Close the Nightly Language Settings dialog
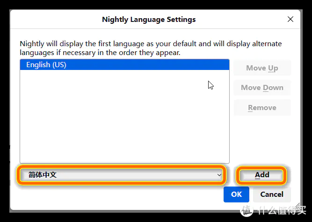312x222 pixels. [290, 20]
